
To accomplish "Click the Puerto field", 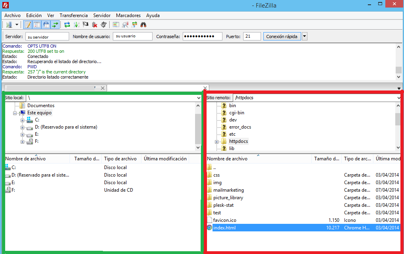I will (x=252, y=37).
